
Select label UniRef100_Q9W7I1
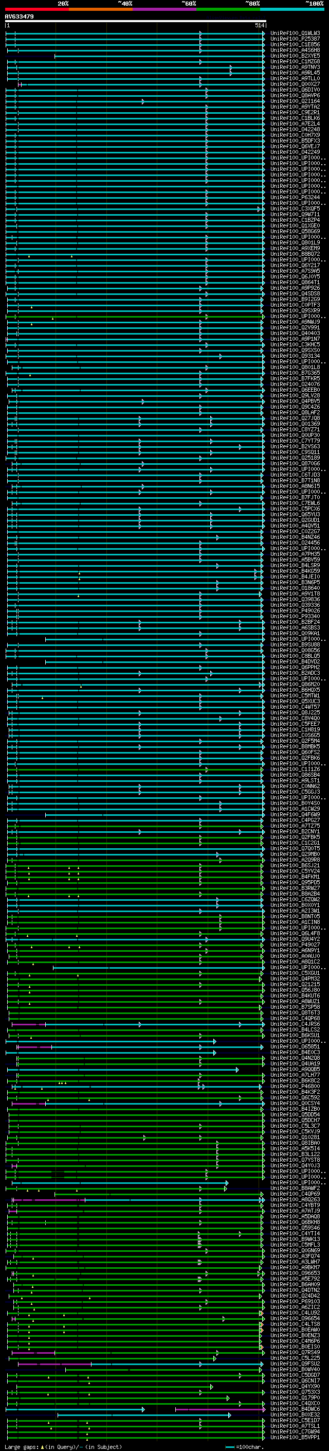click(x=295, y=214)
